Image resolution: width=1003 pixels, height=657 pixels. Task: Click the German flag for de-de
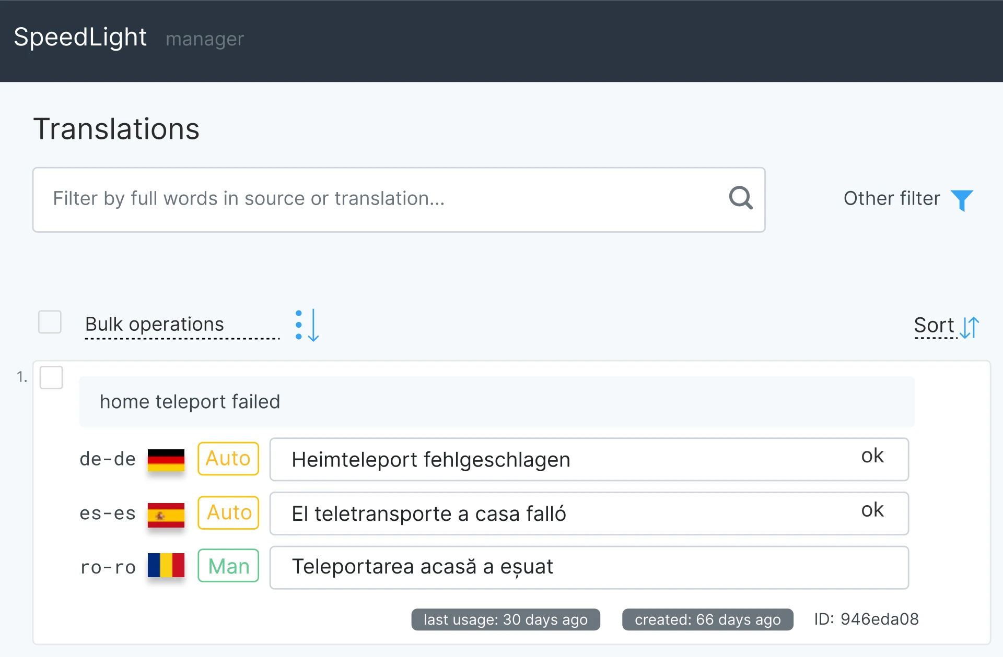[x=166, y=459]
